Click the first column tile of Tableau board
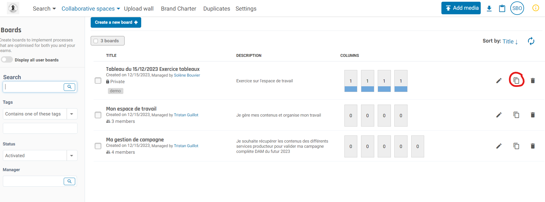 pyautogui.click(x=351, y=81)
